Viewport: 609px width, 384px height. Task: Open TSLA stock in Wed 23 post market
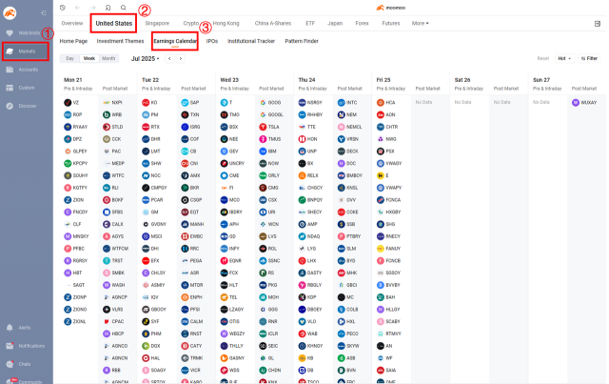pyautogui.click(x=270, y=127)
